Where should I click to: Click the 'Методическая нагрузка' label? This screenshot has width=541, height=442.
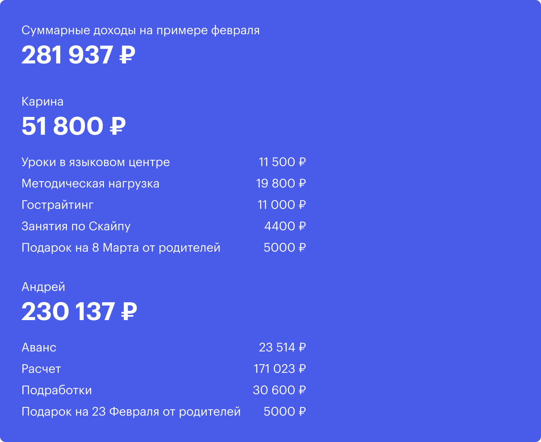[x=90, y=184]
